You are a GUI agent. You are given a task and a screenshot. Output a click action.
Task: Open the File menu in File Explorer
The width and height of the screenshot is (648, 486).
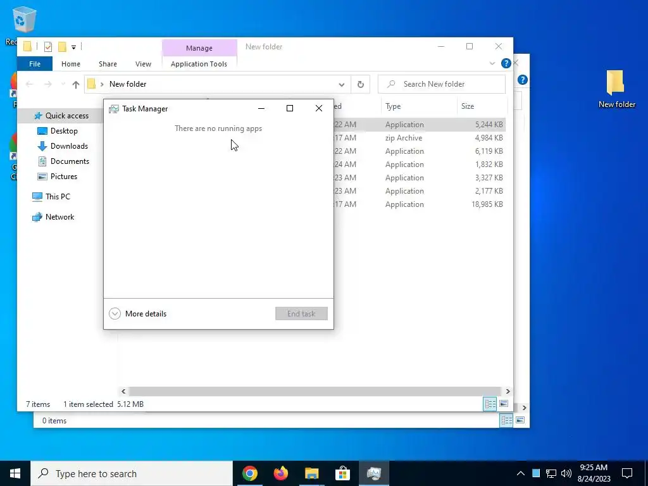35,64
